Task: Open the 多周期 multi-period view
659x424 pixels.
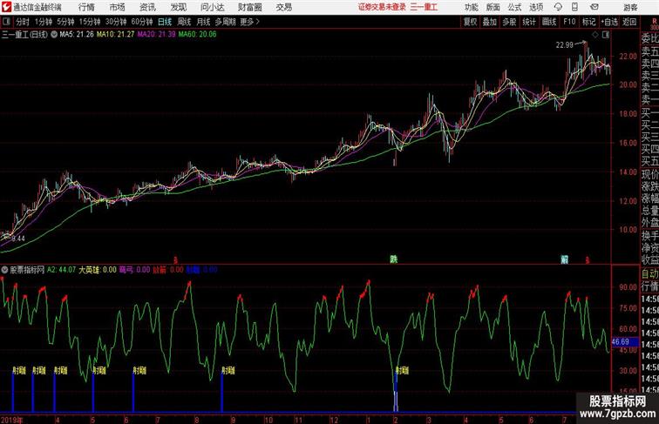Action: 225,22
